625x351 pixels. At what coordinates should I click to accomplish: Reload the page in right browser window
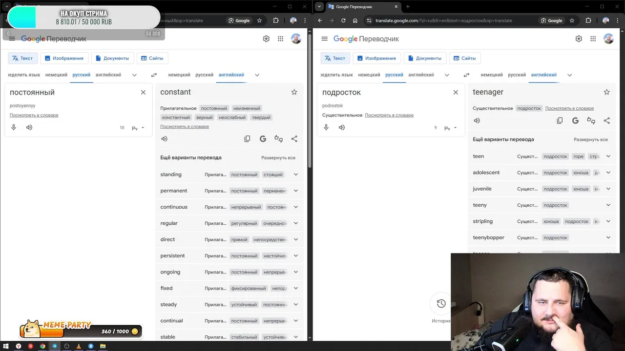(x=343, y=20)
